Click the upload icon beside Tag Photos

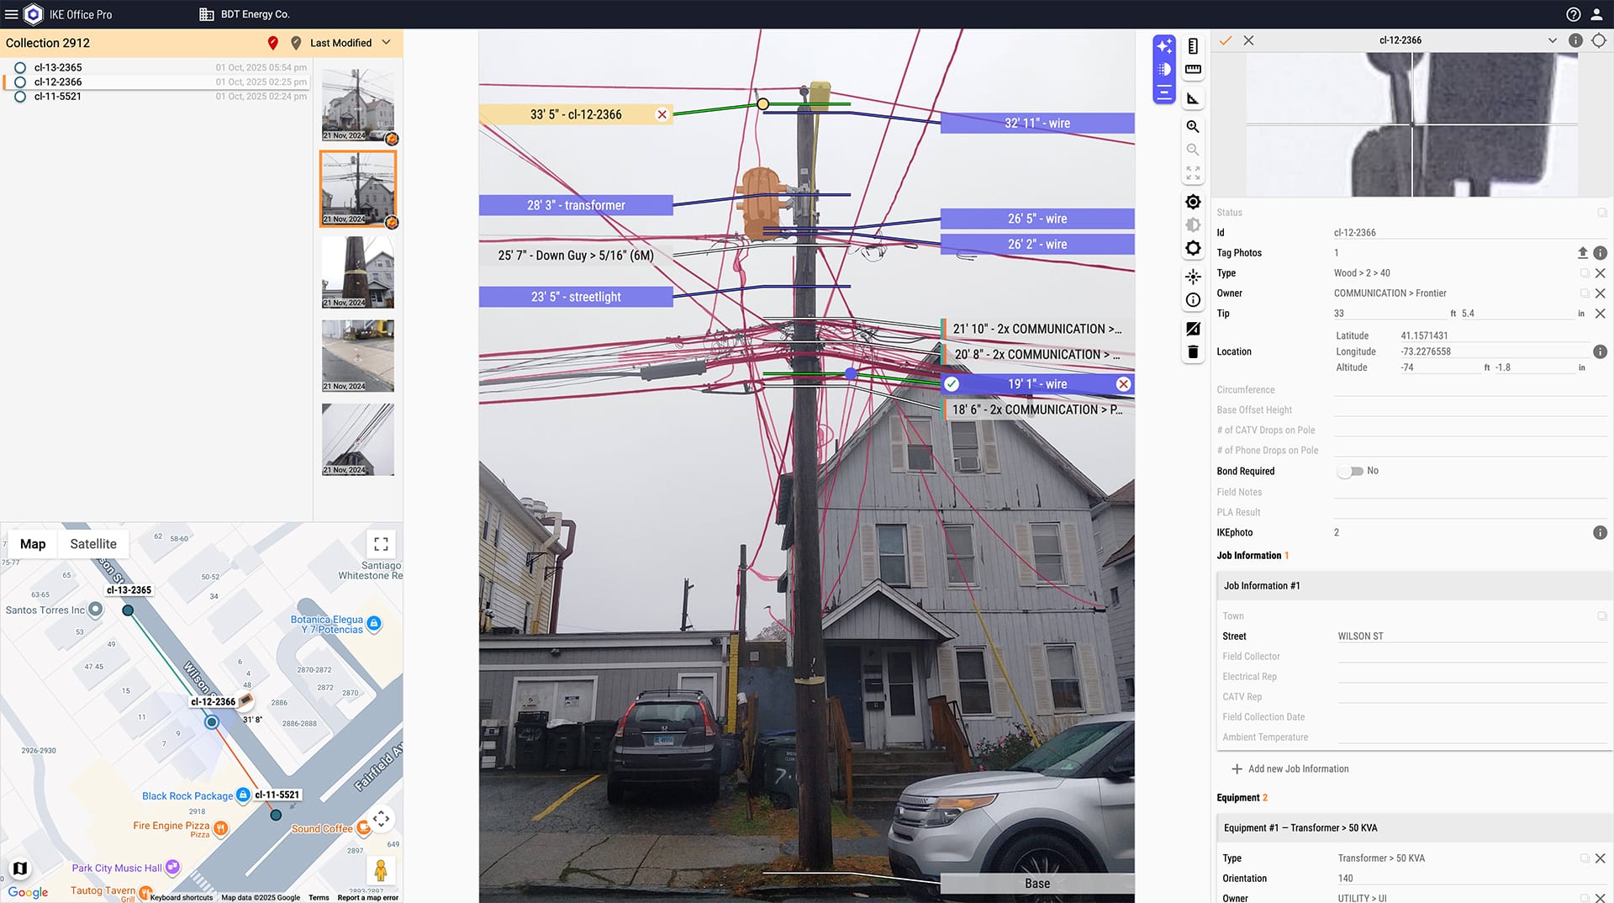coord(1582,253)
